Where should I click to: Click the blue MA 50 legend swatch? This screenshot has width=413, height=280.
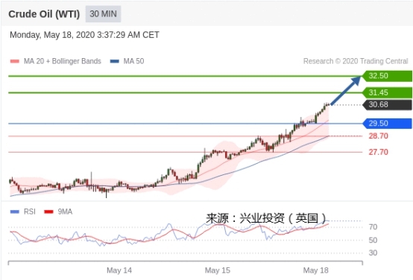coord(114,61)
